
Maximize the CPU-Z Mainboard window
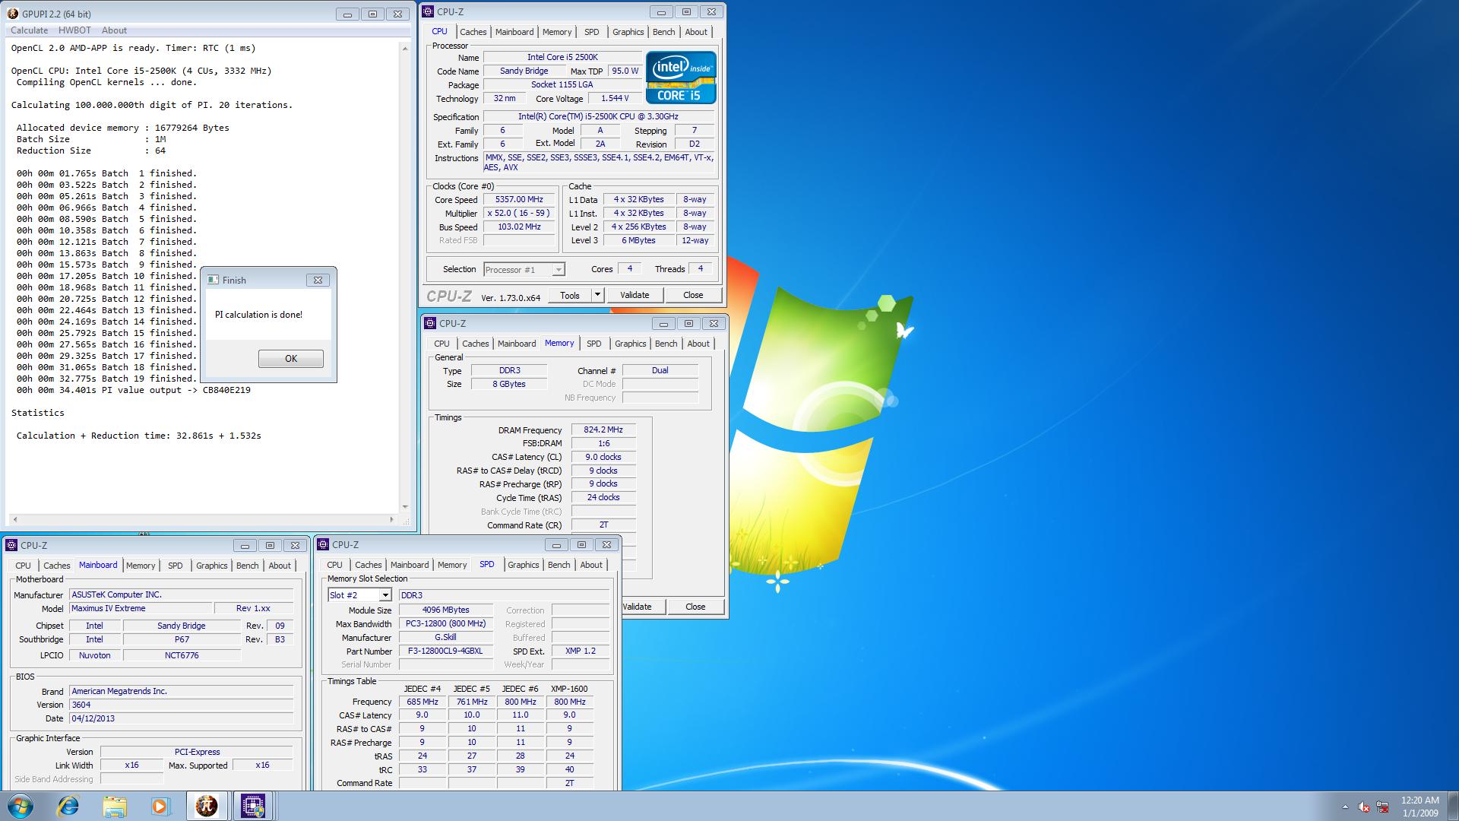270,545
